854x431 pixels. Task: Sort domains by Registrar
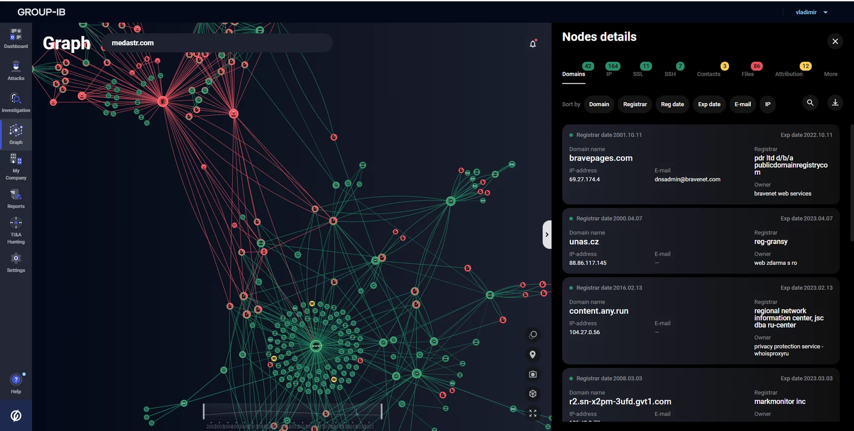[x=635, y=104]
